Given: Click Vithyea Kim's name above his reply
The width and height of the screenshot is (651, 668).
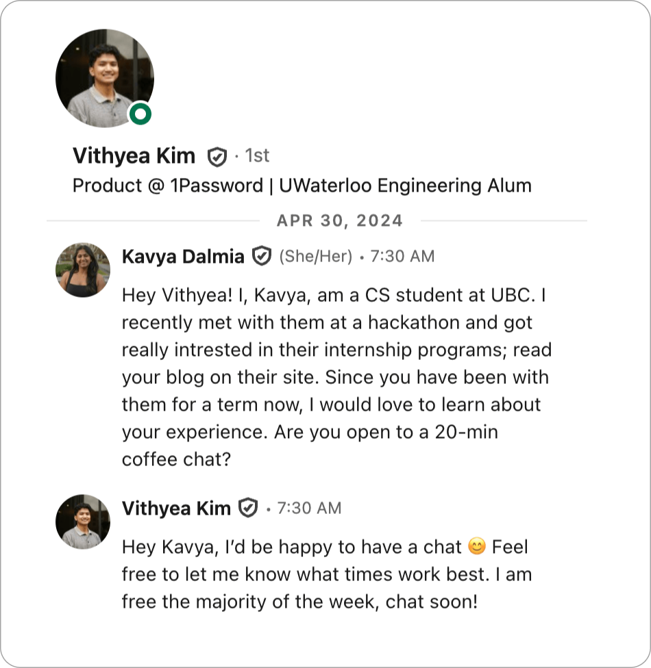Looking at the screenshot, I should [177, 508].
